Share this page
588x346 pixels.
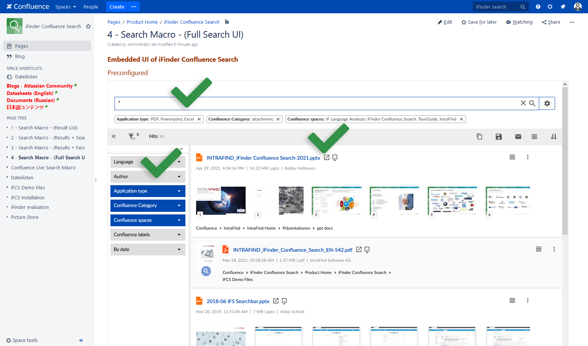(x=551, y=22)
